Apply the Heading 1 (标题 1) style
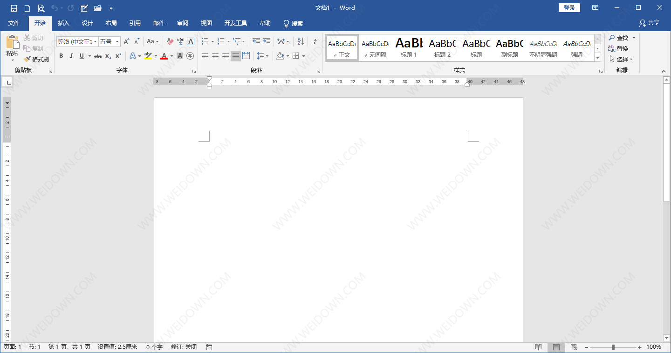This screenshot has width=671, height=353. point(409,47)
